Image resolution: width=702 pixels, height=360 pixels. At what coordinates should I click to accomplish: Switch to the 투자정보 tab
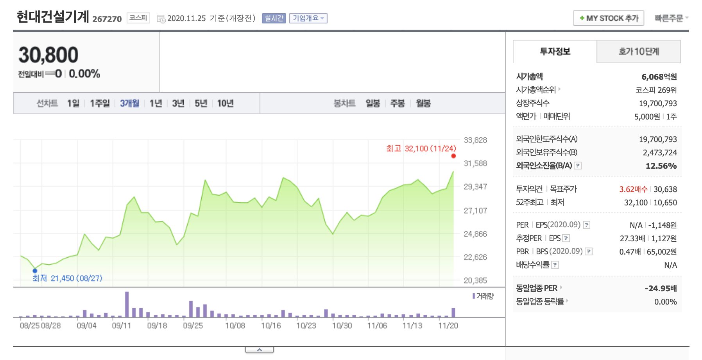pos(555,52)
